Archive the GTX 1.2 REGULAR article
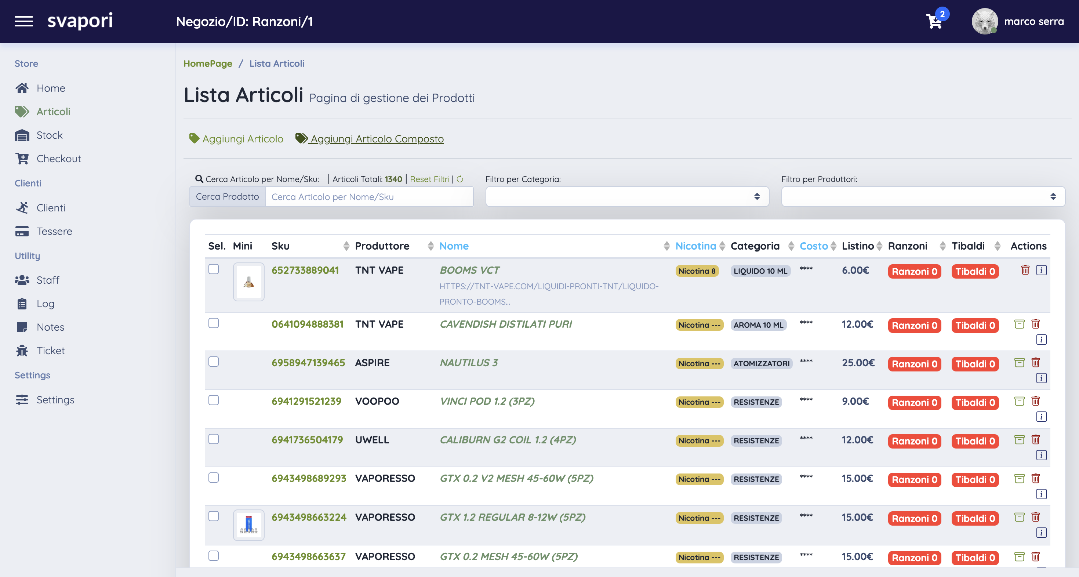Image resolution: width=1079 pixels, height=577 pixels. click(1019, 517)
